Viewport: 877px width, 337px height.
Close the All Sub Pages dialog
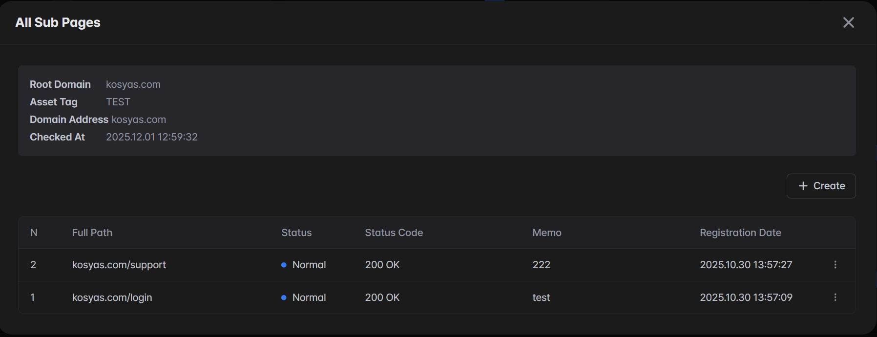[x=848, y=22]
